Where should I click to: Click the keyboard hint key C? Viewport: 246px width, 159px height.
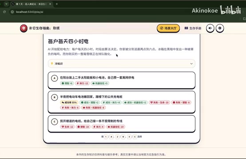135,137
